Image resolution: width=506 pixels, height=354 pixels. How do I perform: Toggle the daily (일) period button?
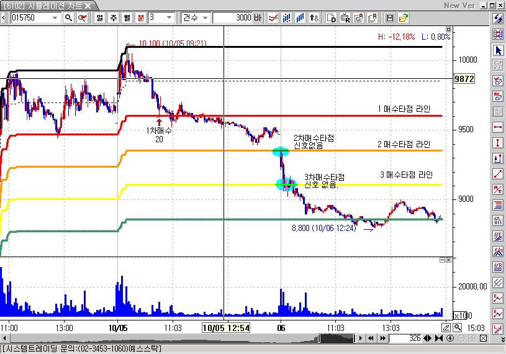point(100,18)
